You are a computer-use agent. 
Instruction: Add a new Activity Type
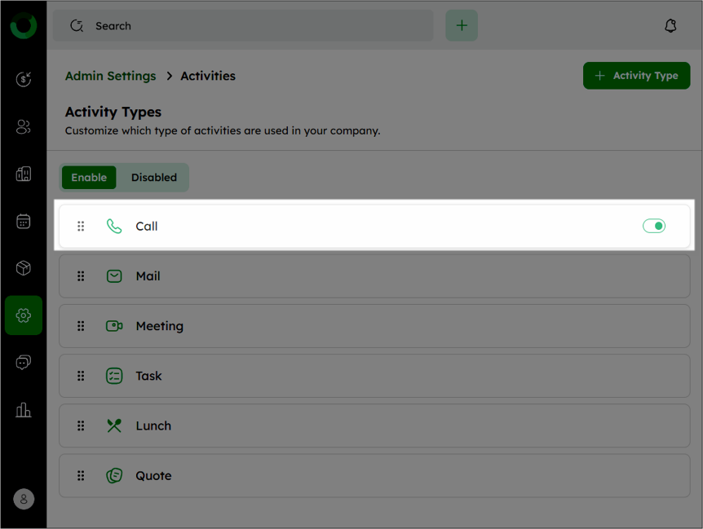637,76
